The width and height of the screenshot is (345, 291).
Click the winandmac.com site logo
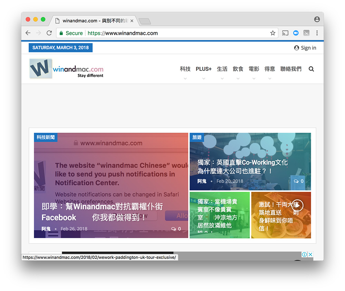[67, 69]
